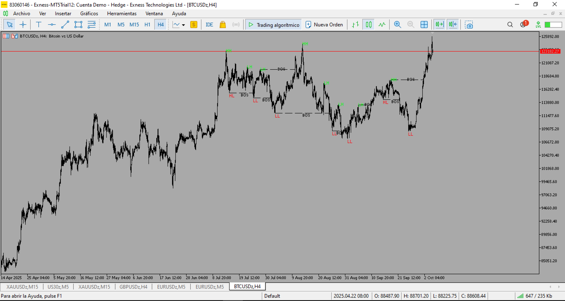Click the green play icon of Trading algorítmico
The height and width of the screenshot is (301, 565).
[251, 25]
